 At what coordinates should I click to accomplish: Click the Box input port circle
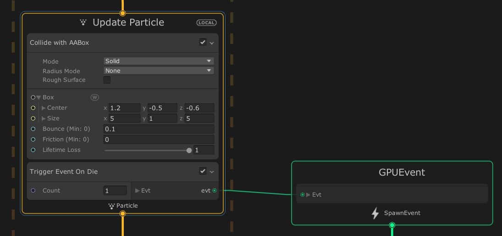(33, 97)
